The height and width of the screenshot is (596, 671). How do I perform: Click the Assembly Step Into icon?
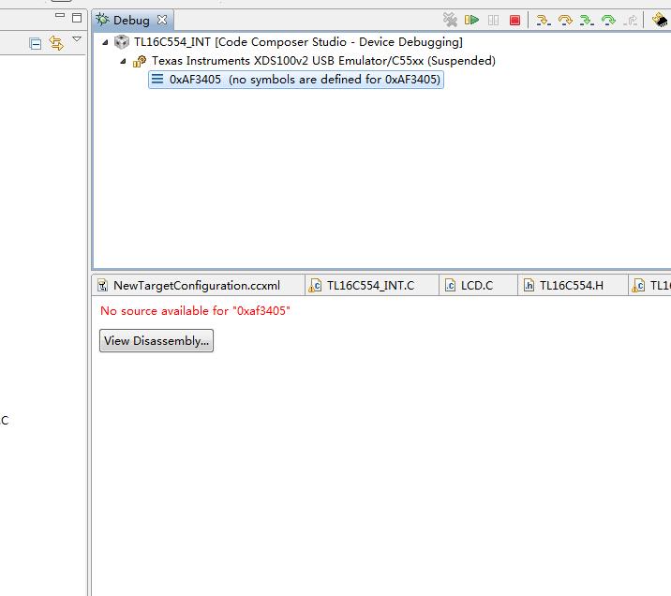tap(587, 20)
